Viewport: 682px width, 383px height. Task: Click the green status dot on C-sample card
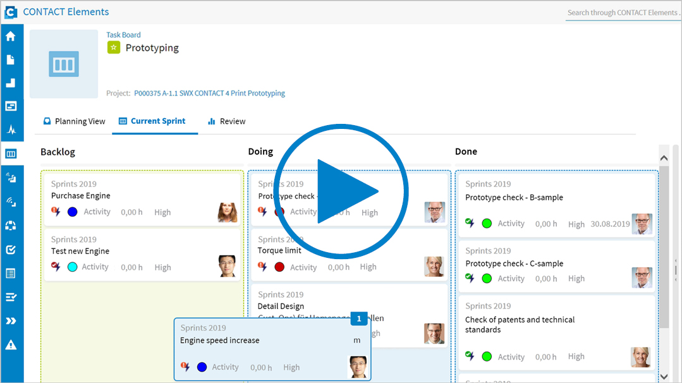[x=487, y=278]
